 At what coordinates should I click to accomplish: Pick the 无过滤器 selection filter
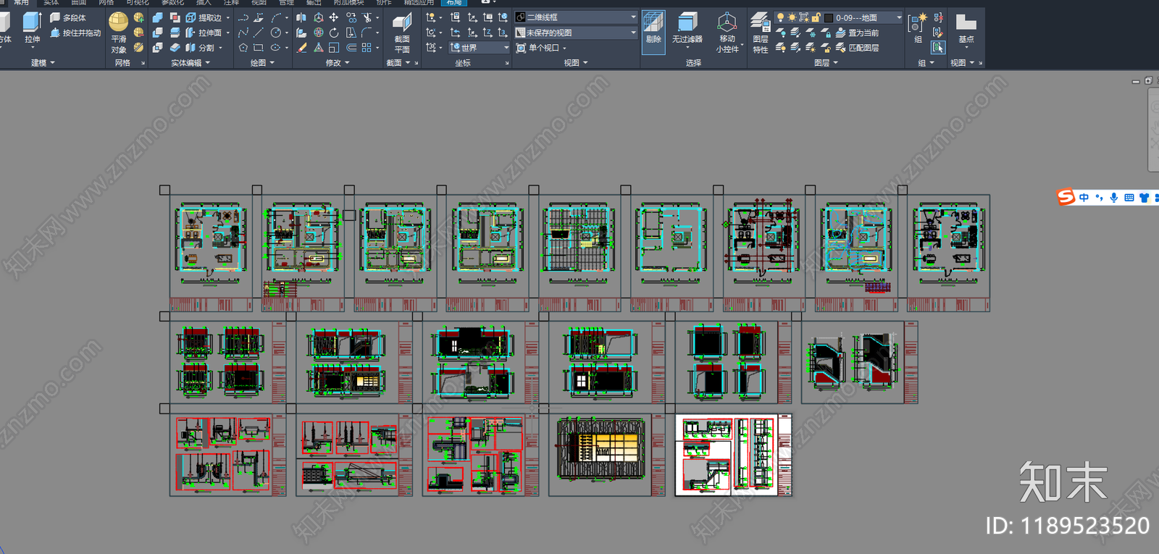point(687,28)
